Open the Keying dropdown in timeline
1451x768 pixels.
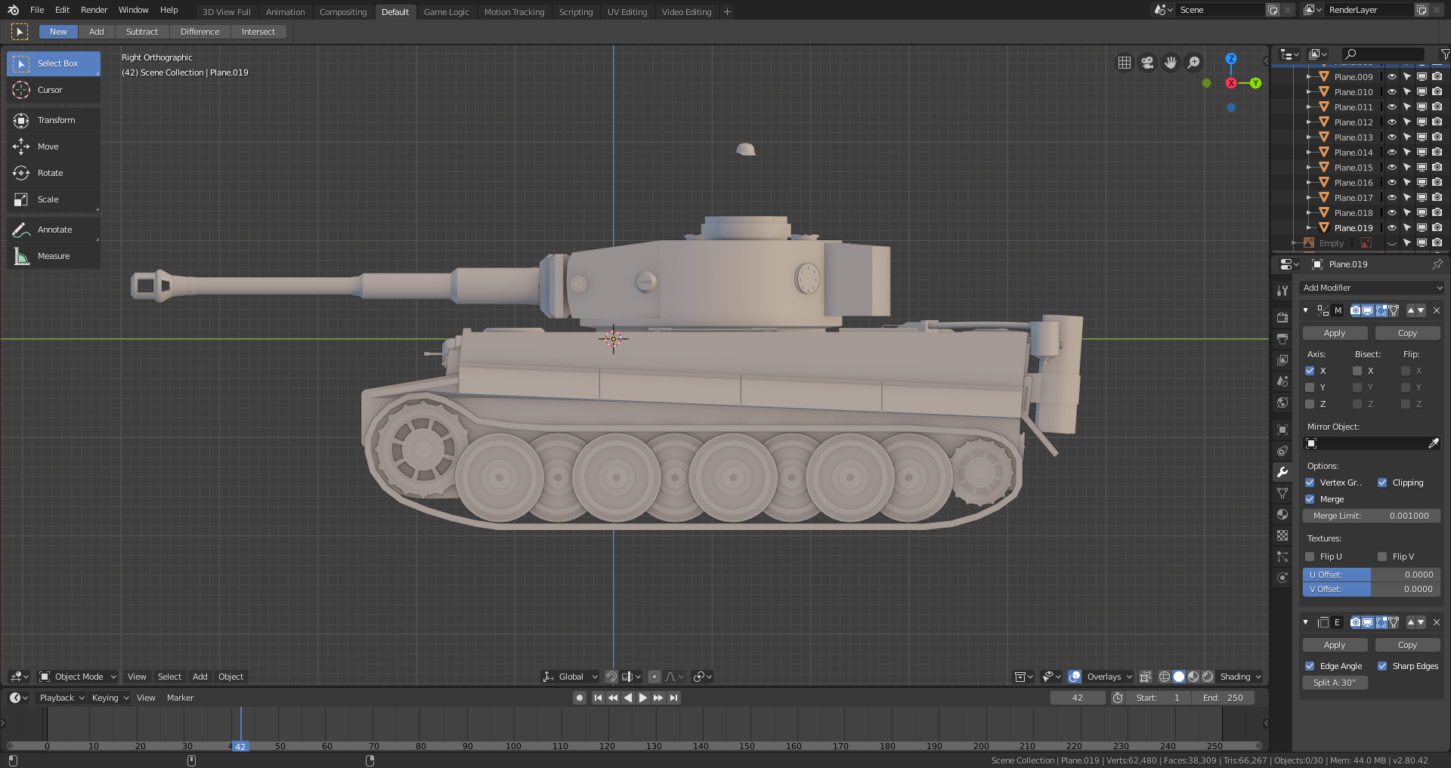tap(110, 698)
